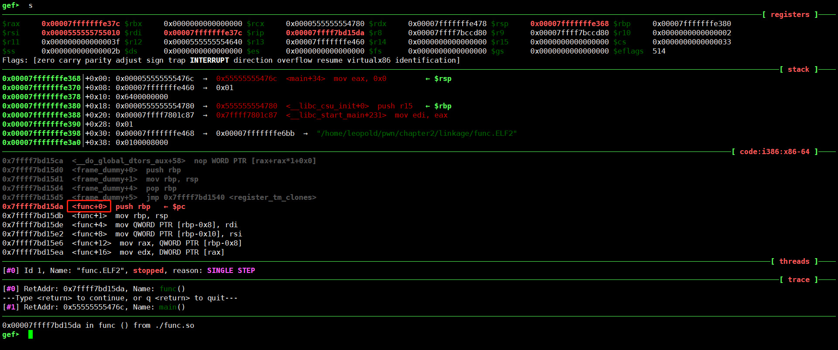Click the <__libc_csu_init+0> symbol
The image size is (838, 350).
click(327, 106)
